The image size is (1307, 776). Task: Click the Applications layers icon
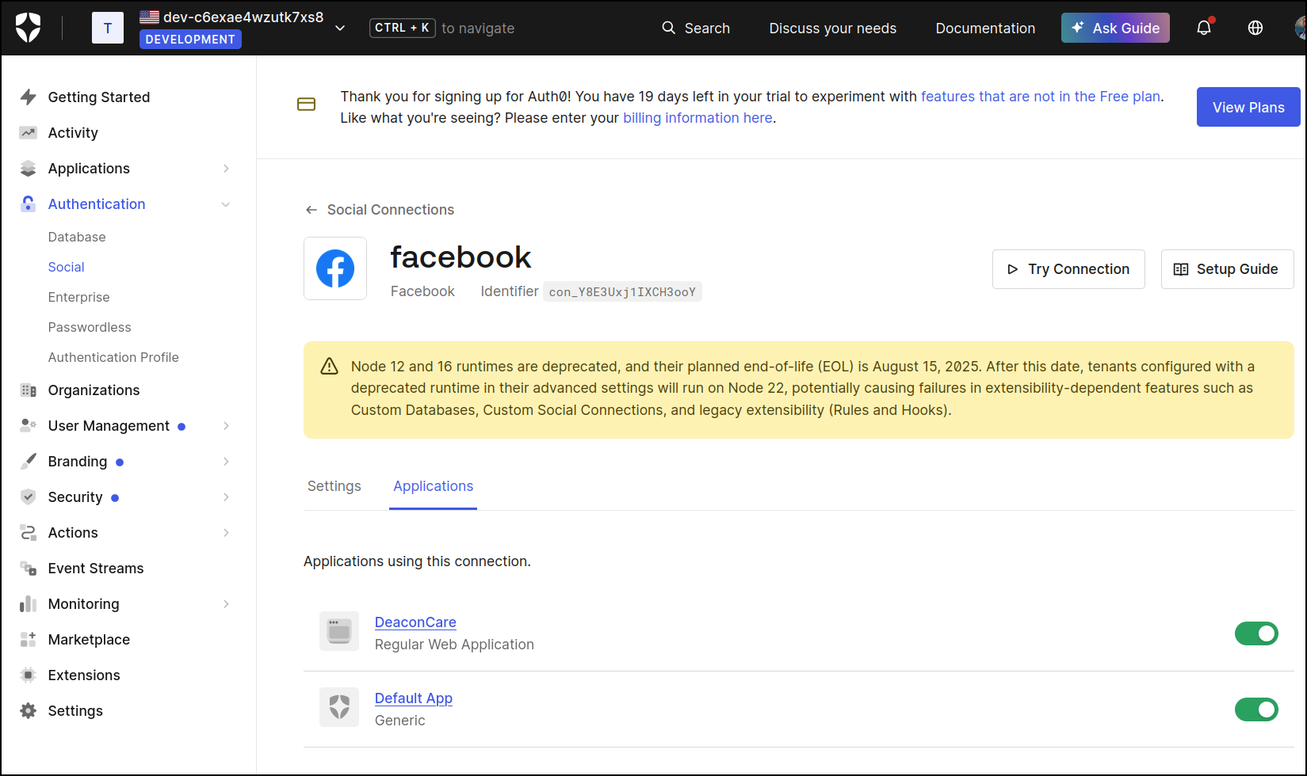tap(29, 168)
